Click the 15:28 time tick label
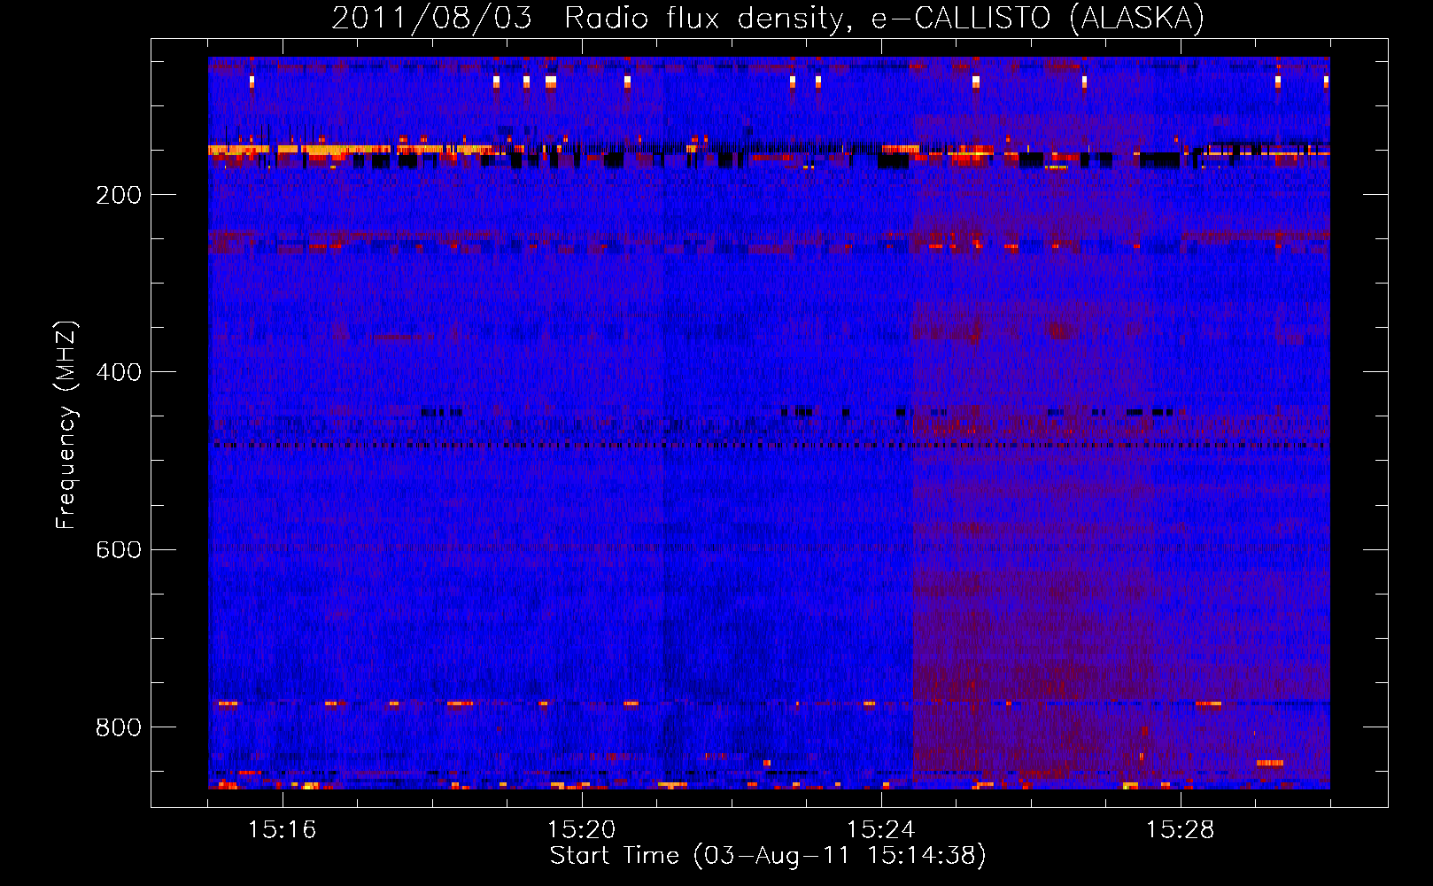The image size is (1433, 886). coord(1180,830)
